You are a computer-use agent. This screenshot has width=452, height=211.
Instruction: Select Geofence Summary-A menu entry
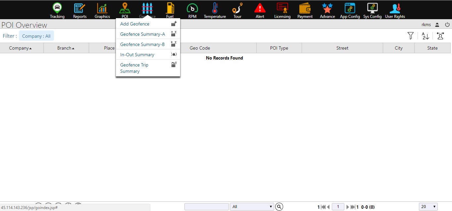pyautogui.click(x=142, y=34)
